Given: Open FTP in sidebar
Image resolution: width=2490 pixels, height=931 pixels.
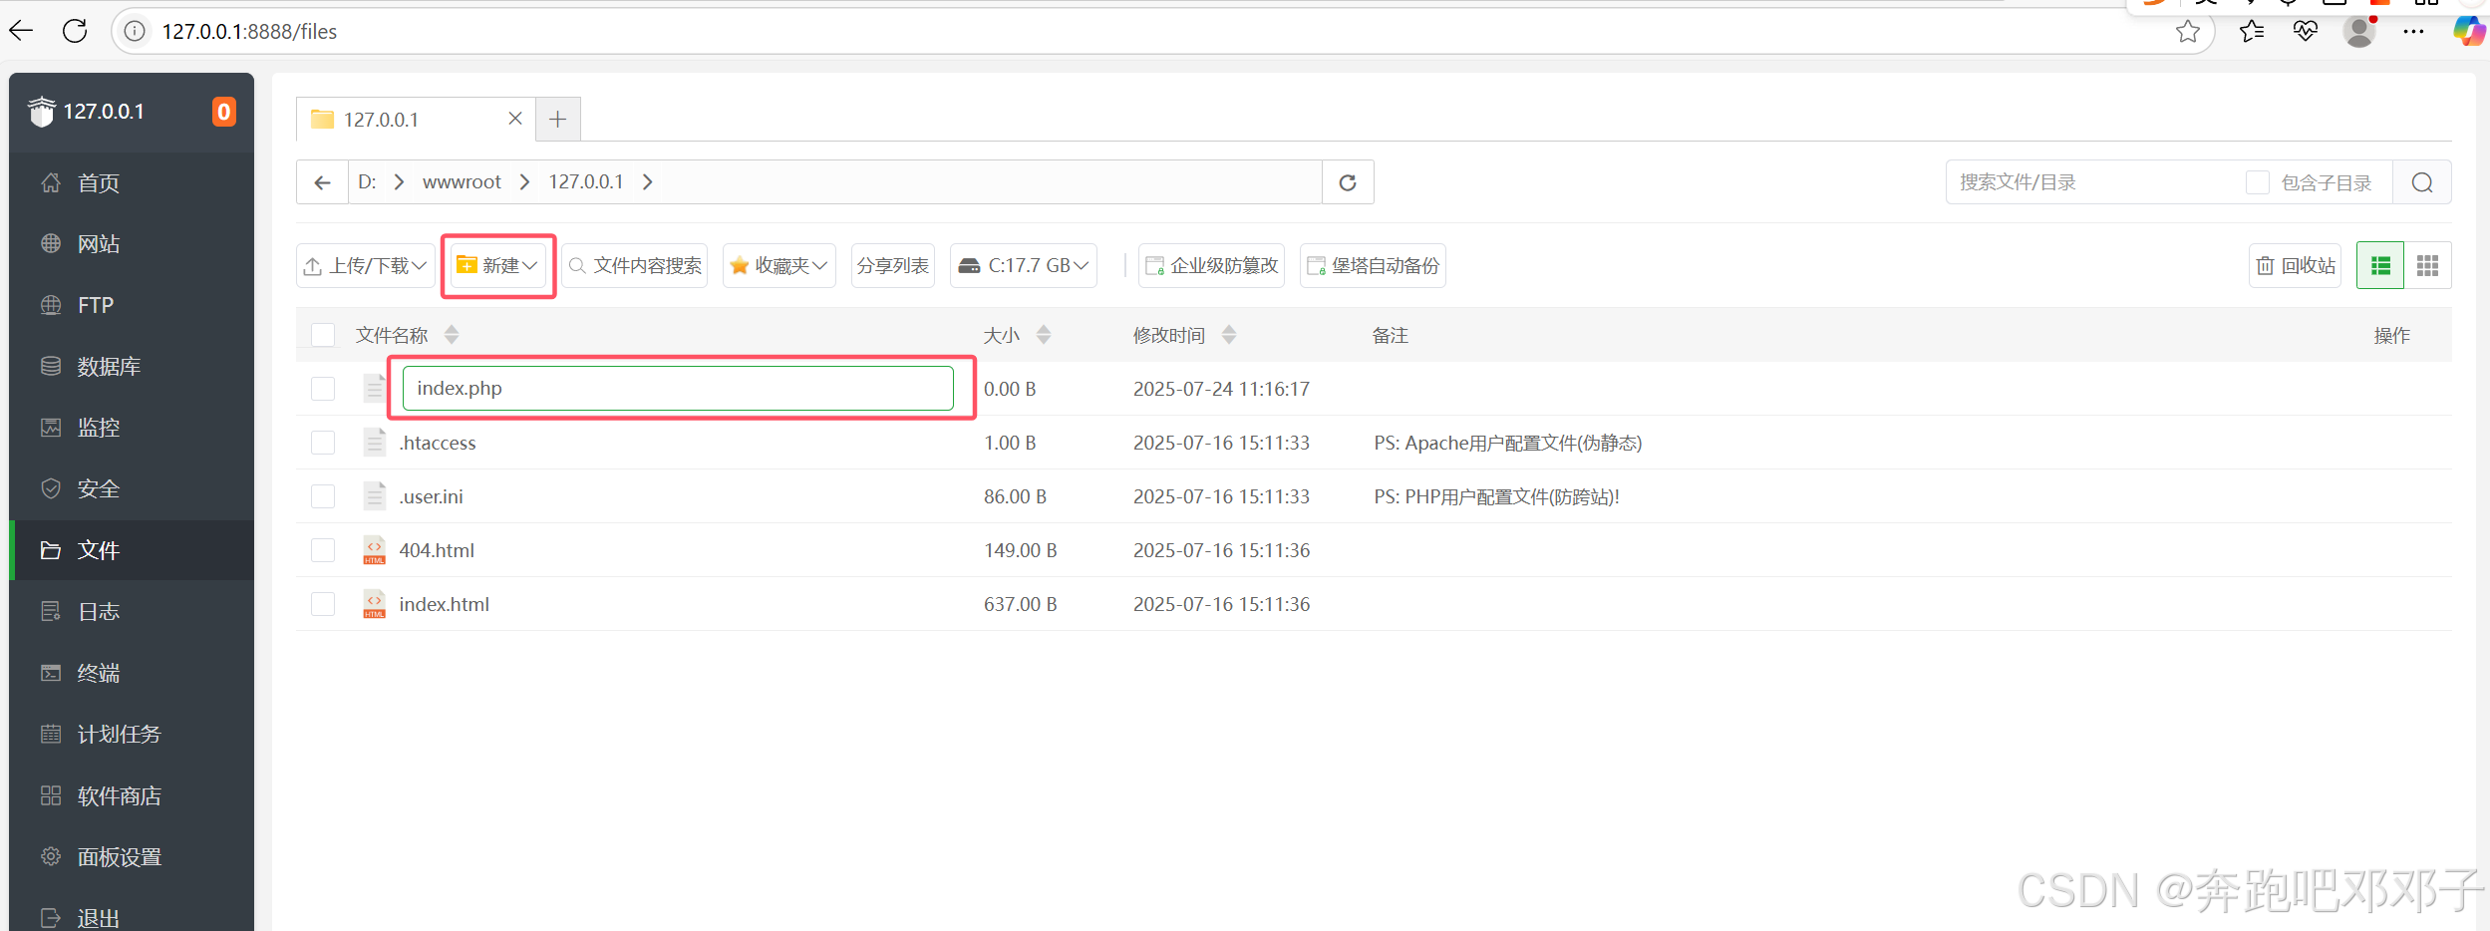Looking at the screenshot, I should pyautogui.click(x=132, y=305).
